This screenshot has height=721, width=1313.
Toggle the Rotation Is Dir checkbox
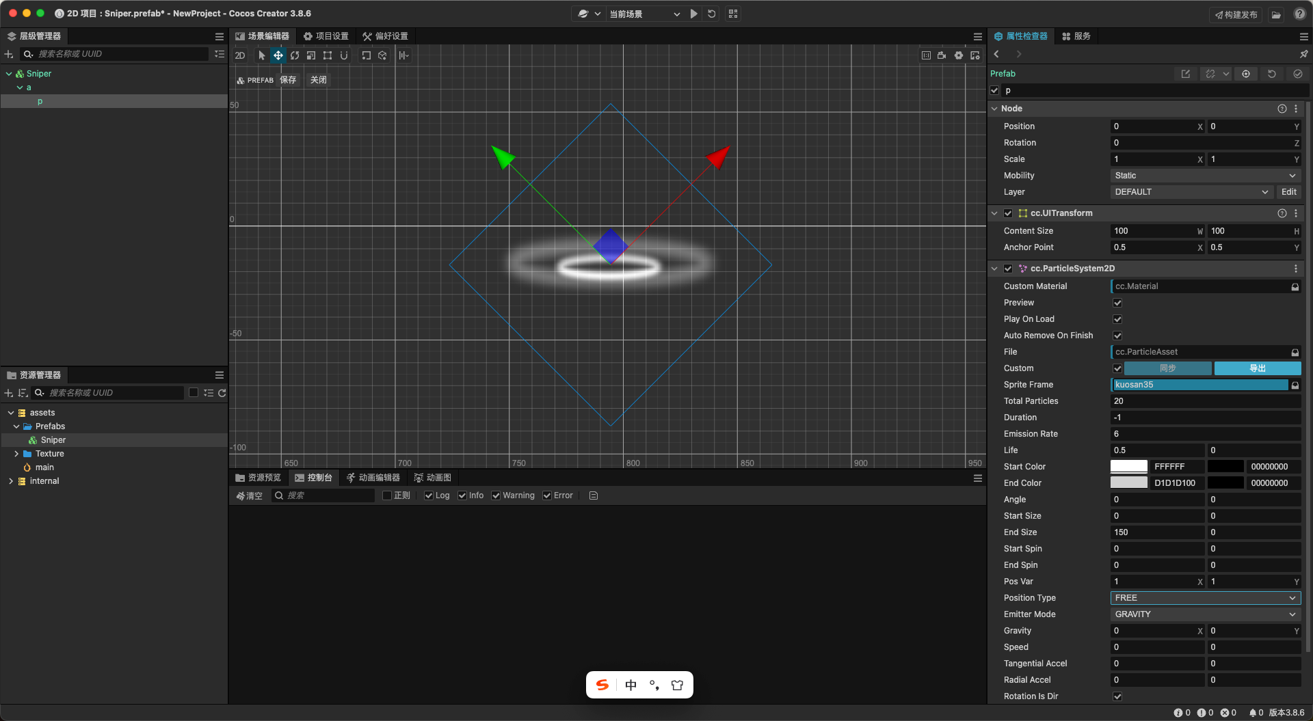click(1117, 696)
